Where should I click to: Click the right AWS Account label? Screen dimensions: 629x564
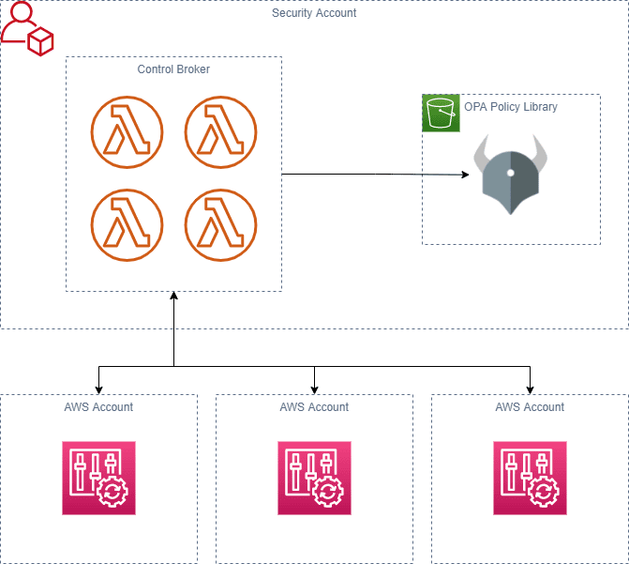pyautogui.click(x=530, y=407)
